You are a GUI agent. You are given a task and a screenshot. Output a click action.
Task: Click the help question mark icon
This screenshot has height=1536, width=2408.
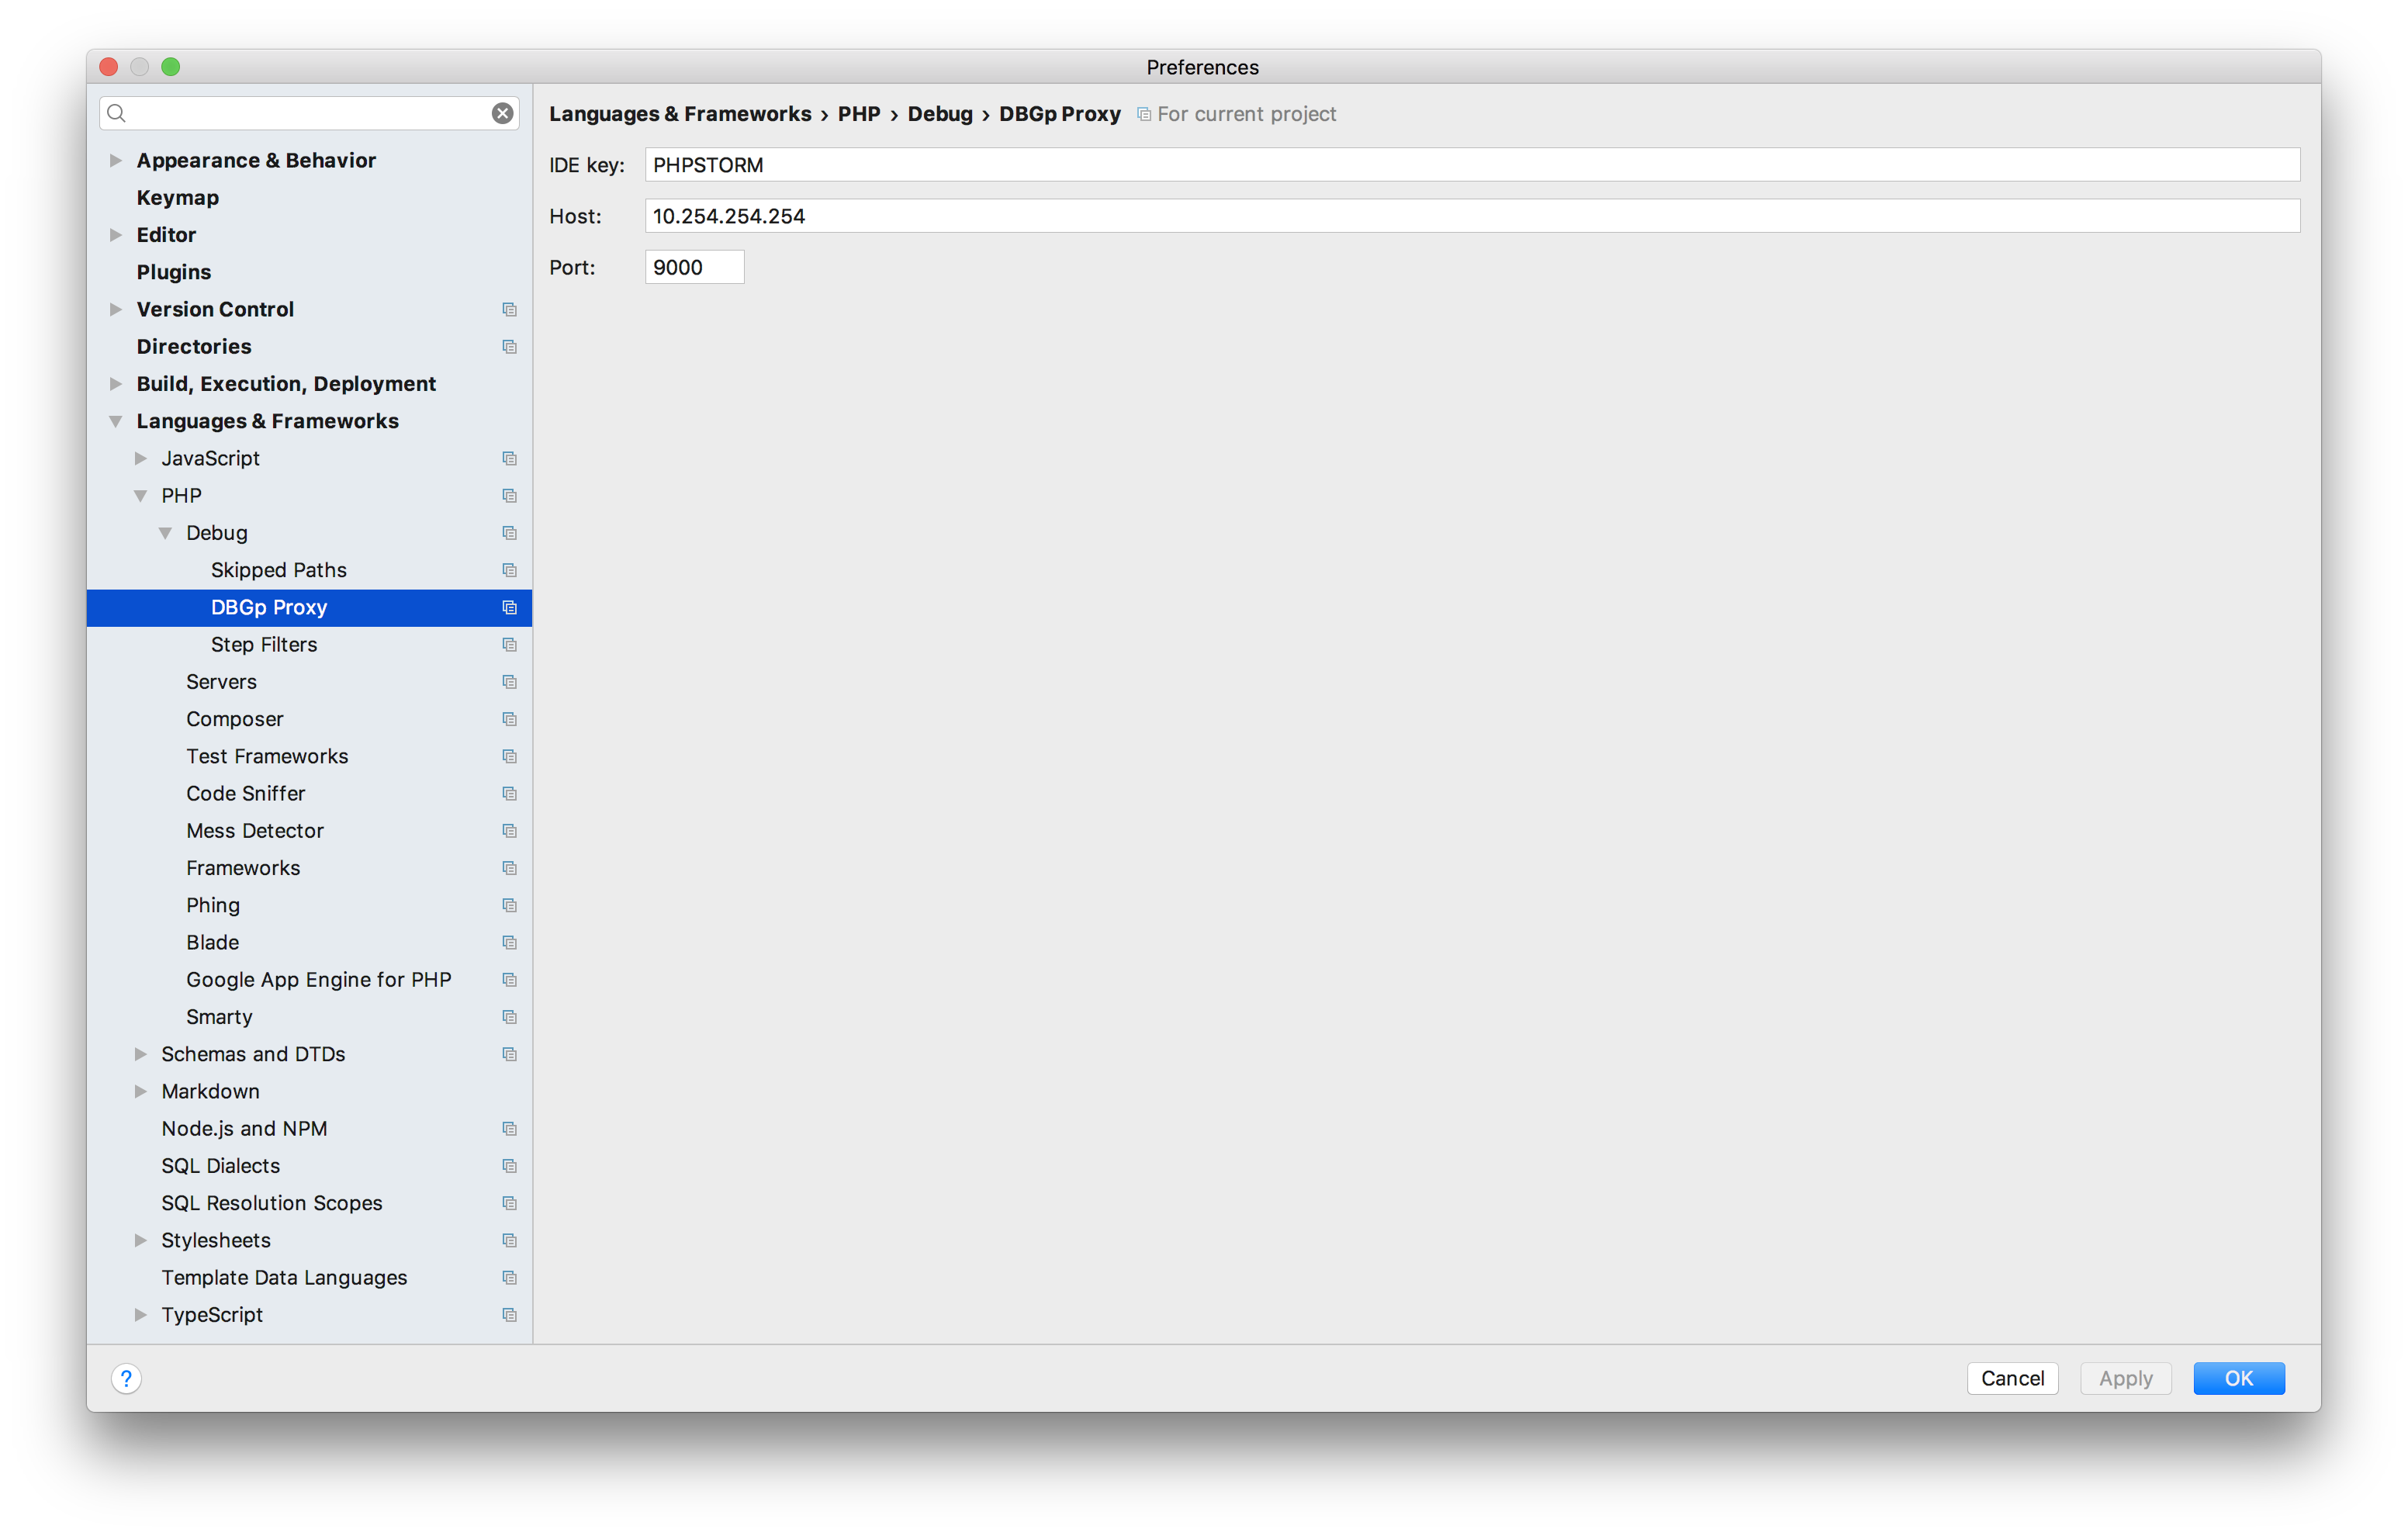[x=126, y=1378]
